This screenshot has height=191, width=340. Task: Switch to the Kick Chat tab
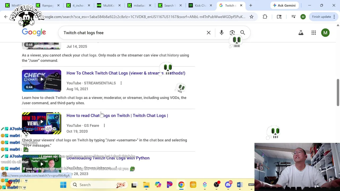coord(198,5)
